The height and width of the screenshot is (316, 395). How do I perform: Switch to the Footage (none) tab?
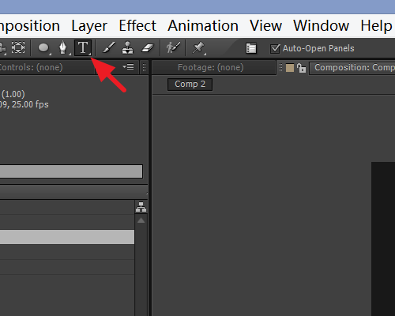pos(211,67)
